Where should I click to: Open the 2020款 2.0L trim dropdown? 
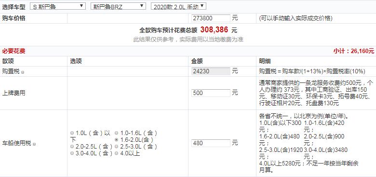click(x=178, y=6)
